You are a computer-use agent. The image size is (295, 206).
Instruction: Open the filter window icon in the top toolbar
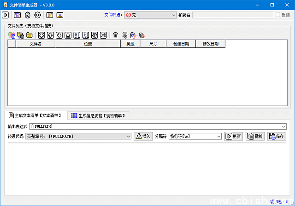18,15
